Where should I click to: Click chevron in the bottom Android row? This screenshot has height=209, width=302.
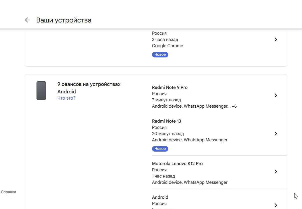click(x=275, y=205)
